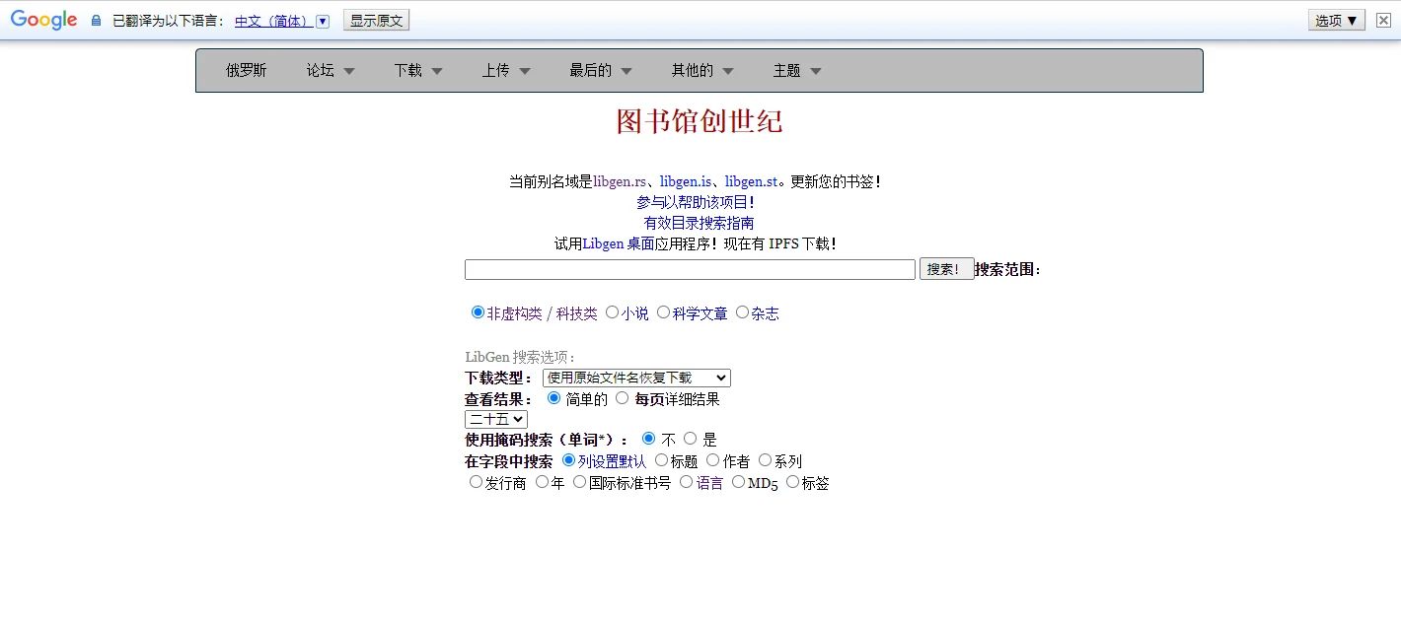Select the 杂志 radio button
Screen dimensions: 1401x621
click(x=742, y=312)
